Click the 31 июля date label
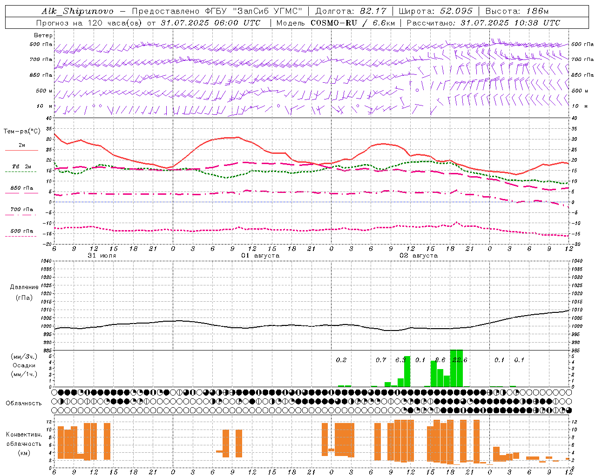 102,256
